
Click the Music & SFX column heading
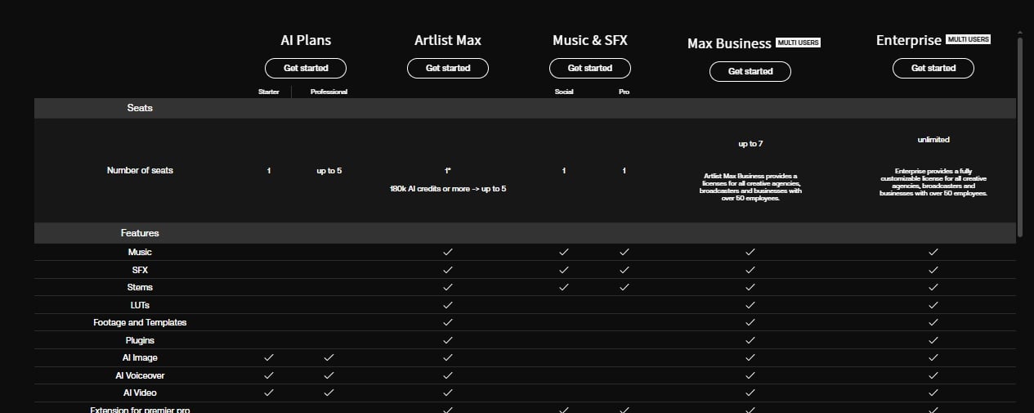[x=590, y=40]
